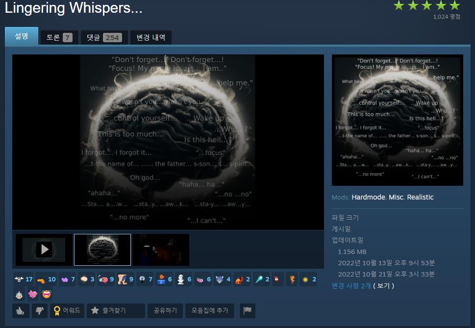Click the pink heart award icon
The width and height of the screenshot is (475, 328).
click(x=33, y=295)
